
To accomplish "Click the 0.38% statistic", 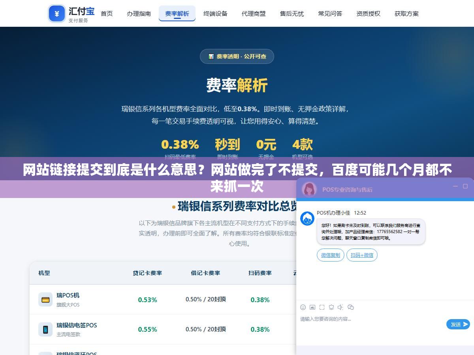I will click(180, 145).
